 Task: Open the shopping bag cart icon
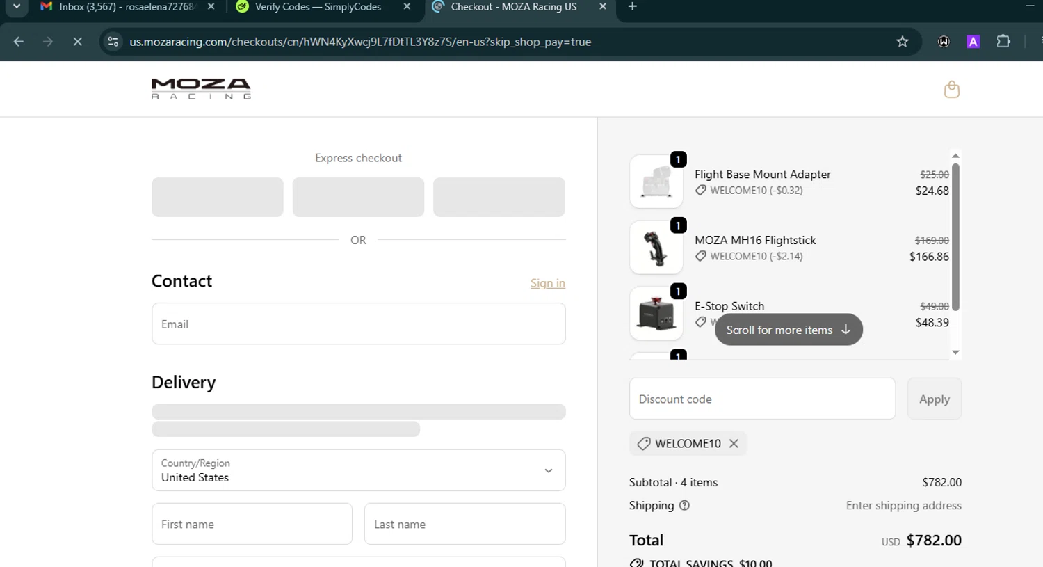(x=952, y=89)
